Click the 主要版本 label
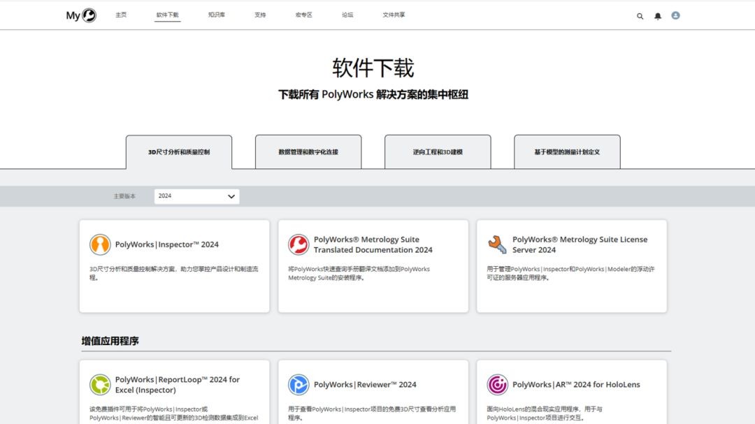The height and width of the screenshot is (424, 755). coord(124,196)
